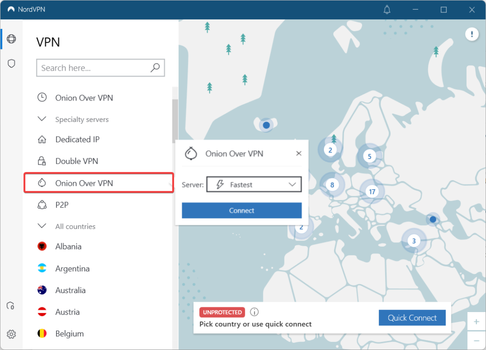
Task: Close the Onion Over VPN popup
Action: click(299, 153)
